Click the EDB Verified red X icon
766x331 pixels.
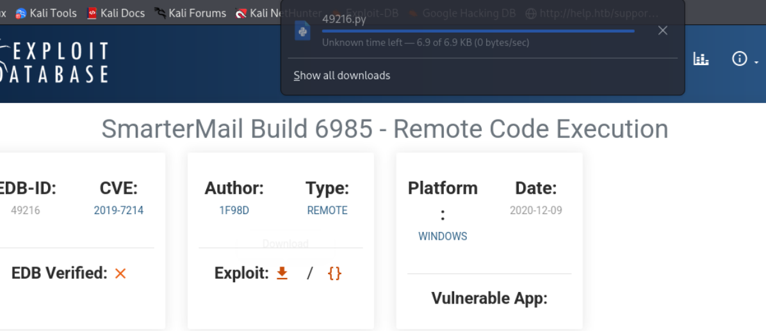click(x=120, y=273)
